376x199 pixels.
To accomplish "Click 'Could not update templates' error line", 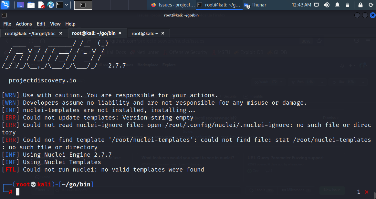I will point(98,118).
